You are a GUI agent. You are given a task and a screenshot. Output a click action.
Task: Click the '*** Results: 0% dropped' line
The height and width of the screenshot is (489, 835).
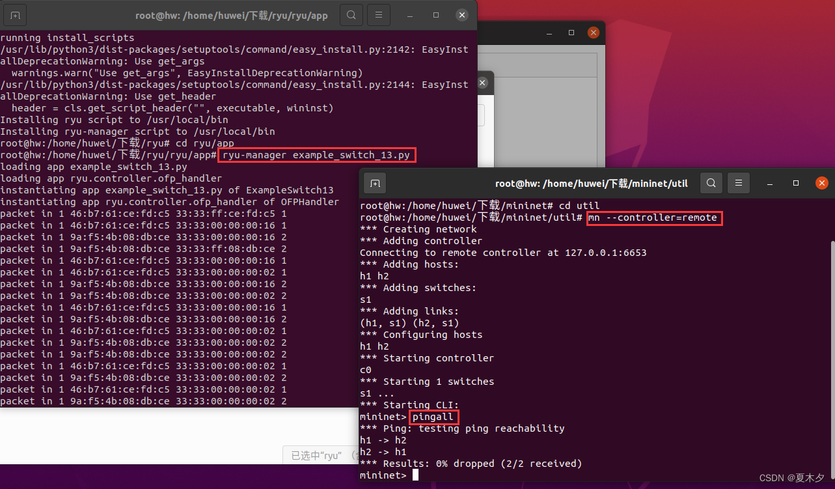click(x=471, y=464)
